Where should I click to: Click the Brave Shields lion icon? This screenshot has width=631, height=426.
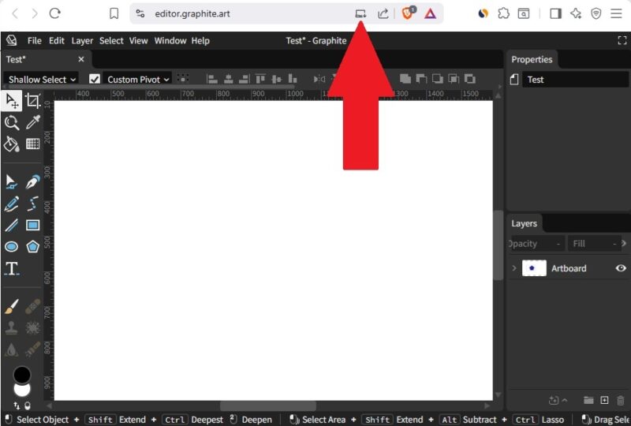click(x=408, y=13)
